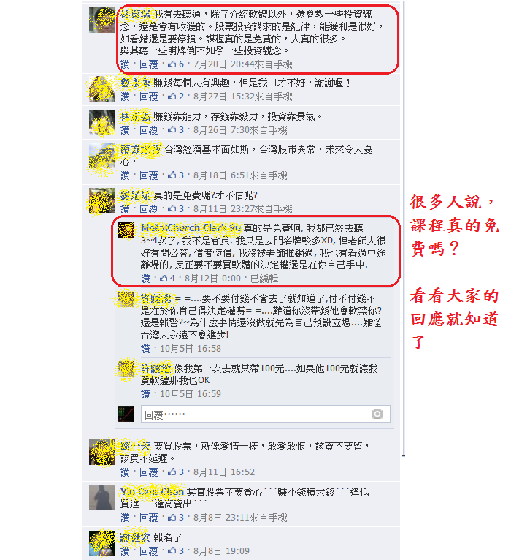511x560 pixels.
Task: Click the thumbs-up icon beside 8月27日 15:32
Action: click(172, 96)
